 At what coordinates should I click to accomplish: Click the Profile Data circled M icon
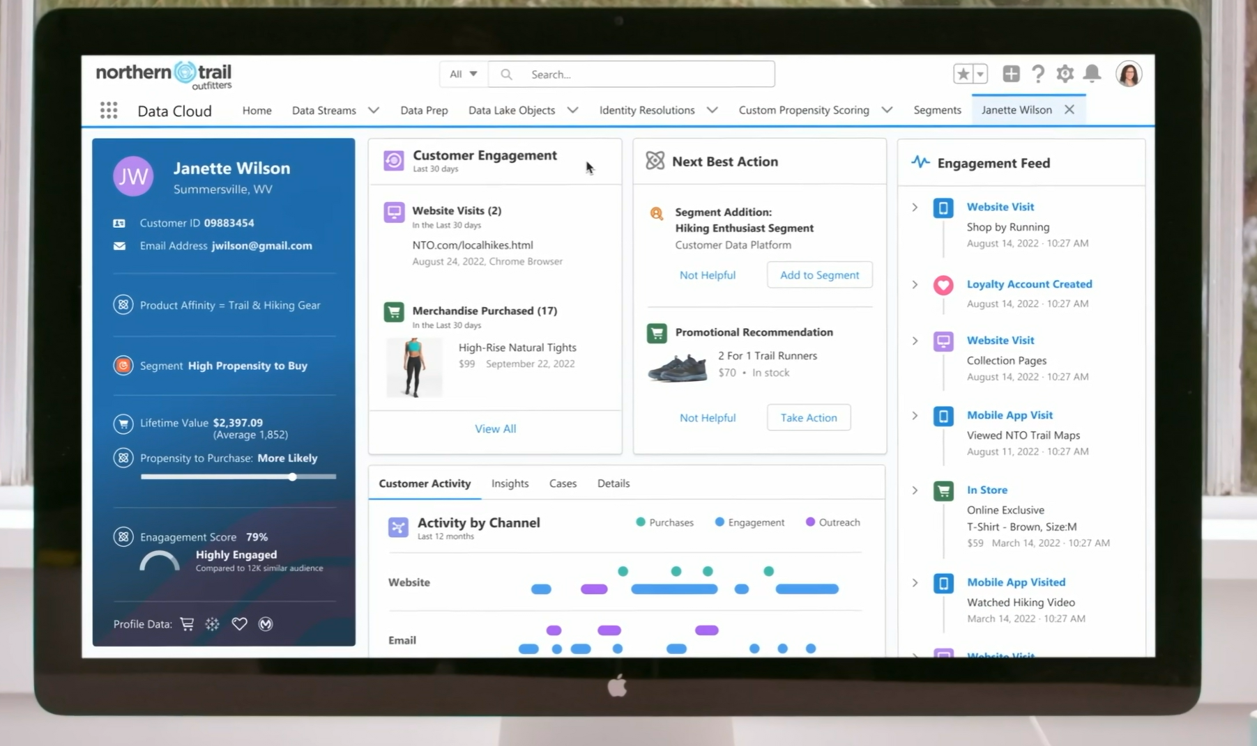266,624
